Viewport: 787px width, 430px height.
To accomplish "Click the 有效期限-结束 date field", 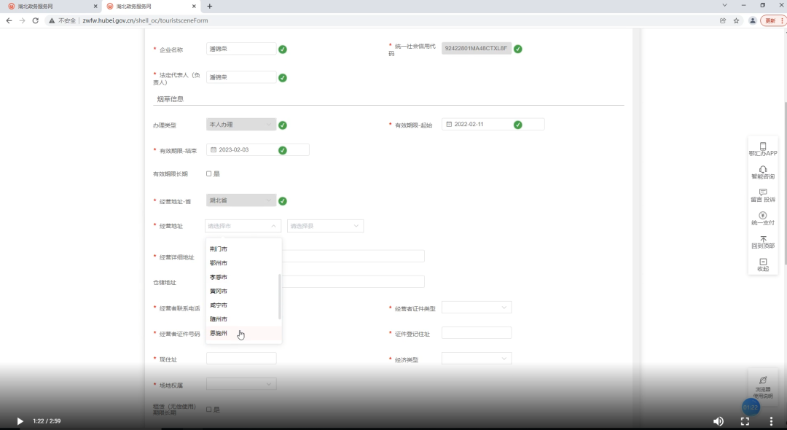I will point(257,149).
